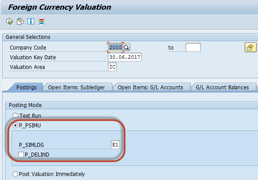Screen dimensions: 258x180
Task: Open the Open Items: G/L Accounts tab
Action: pyautogui.click(x=151, y=88)
